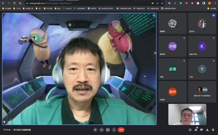Open the Meeting details info icon
Image resolution: width=218 pixels, height=135 pixels.
coord(190,130)
